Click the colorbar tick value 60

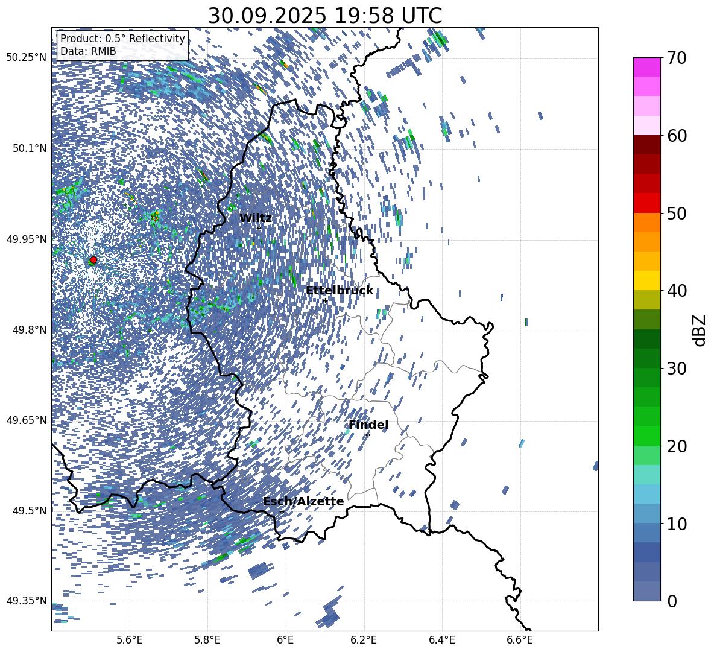[677, 136]
